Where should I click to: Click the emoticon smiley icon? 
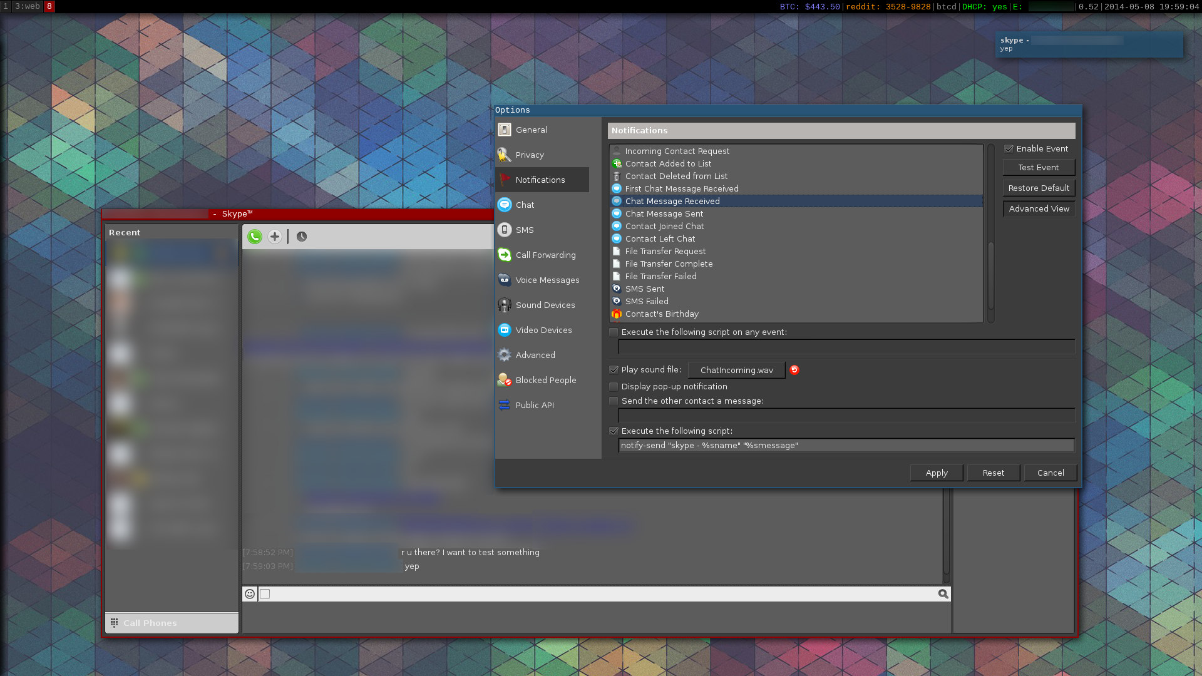pos(250,594)
